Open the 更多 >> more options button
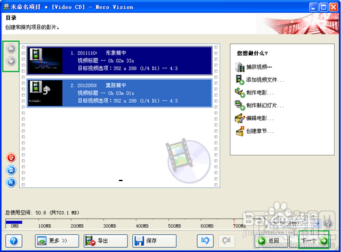Image resolution: width=341 pixels, height=252 pixels. (57, 241)
